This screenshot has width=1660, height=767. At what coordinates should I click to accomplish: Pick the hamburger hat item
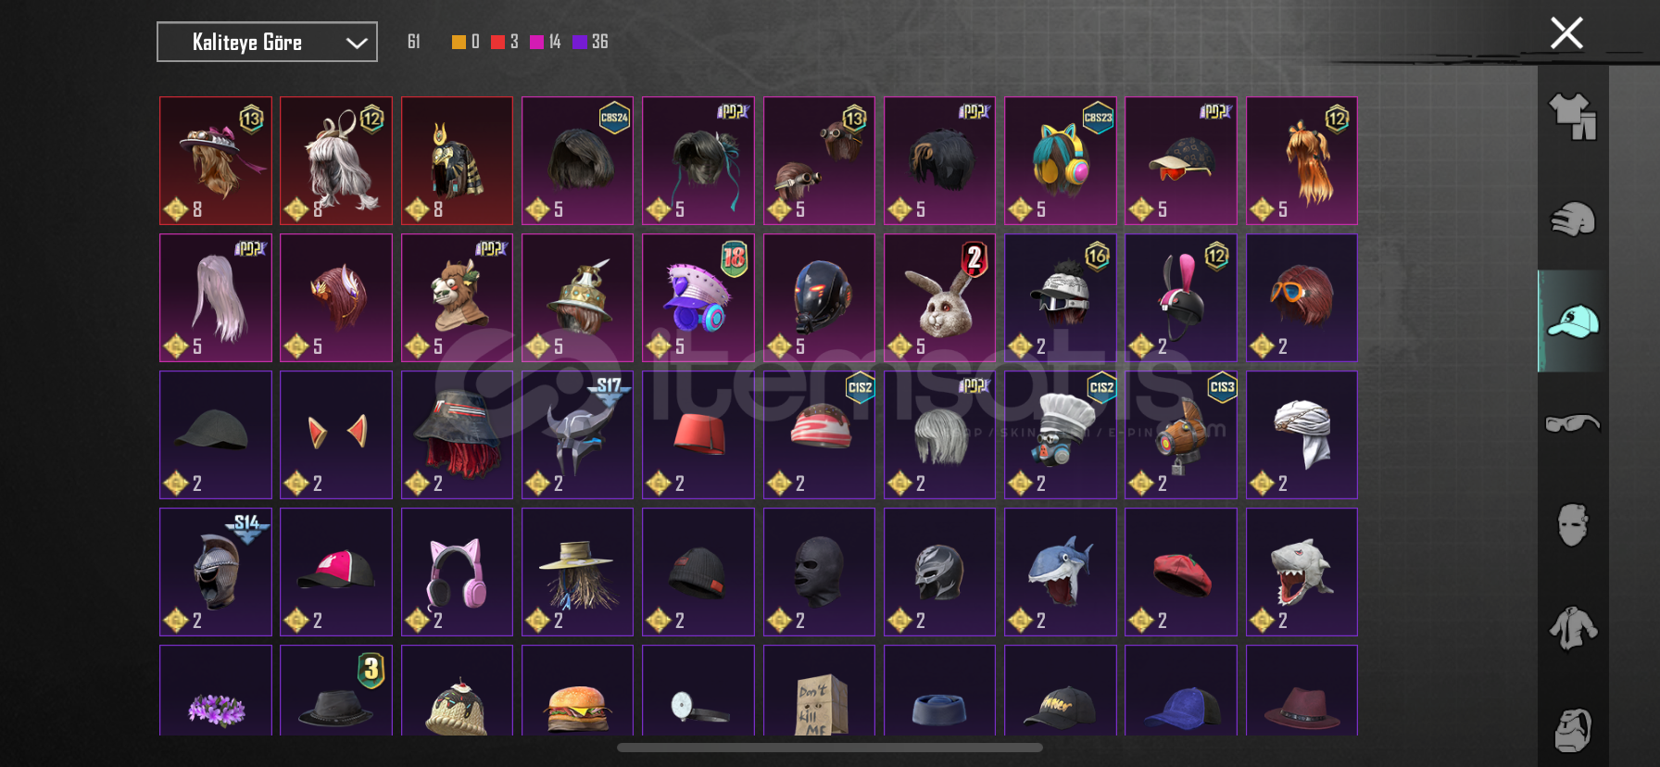coord(577,690)
